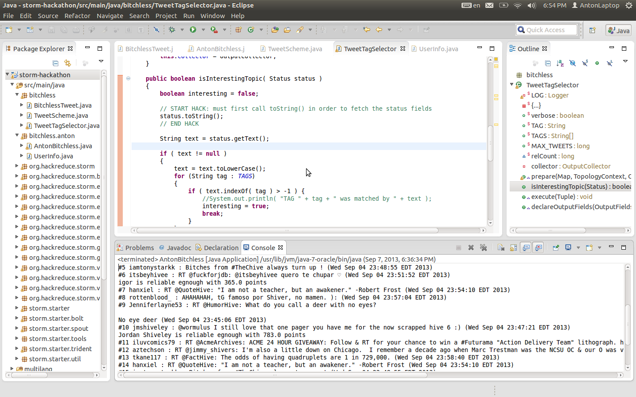Expand the storm.starter.bolt package
Viewport: 636px width, 397px height.
click(x=17, y=318)
